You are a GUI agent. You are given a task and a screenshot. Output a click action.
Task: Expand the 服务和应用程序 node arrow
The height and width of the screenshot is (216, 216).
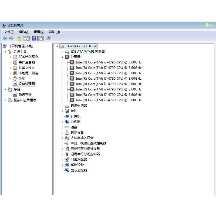(x=5, y=100)
